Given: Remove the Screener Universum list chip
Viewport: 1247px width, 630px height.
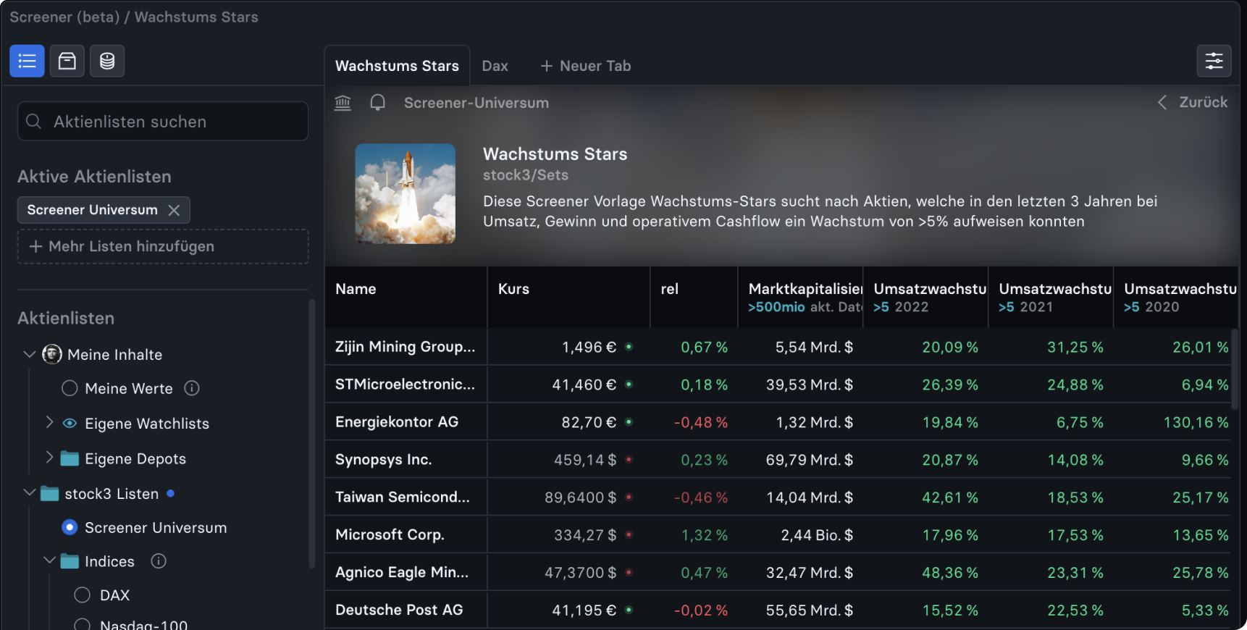Looking at the screenshot, I should [174, 210].
